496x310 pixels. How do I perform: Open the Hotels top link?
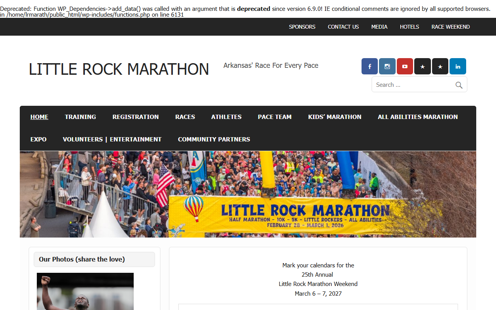pyautogui.click(x=410, y=27)
